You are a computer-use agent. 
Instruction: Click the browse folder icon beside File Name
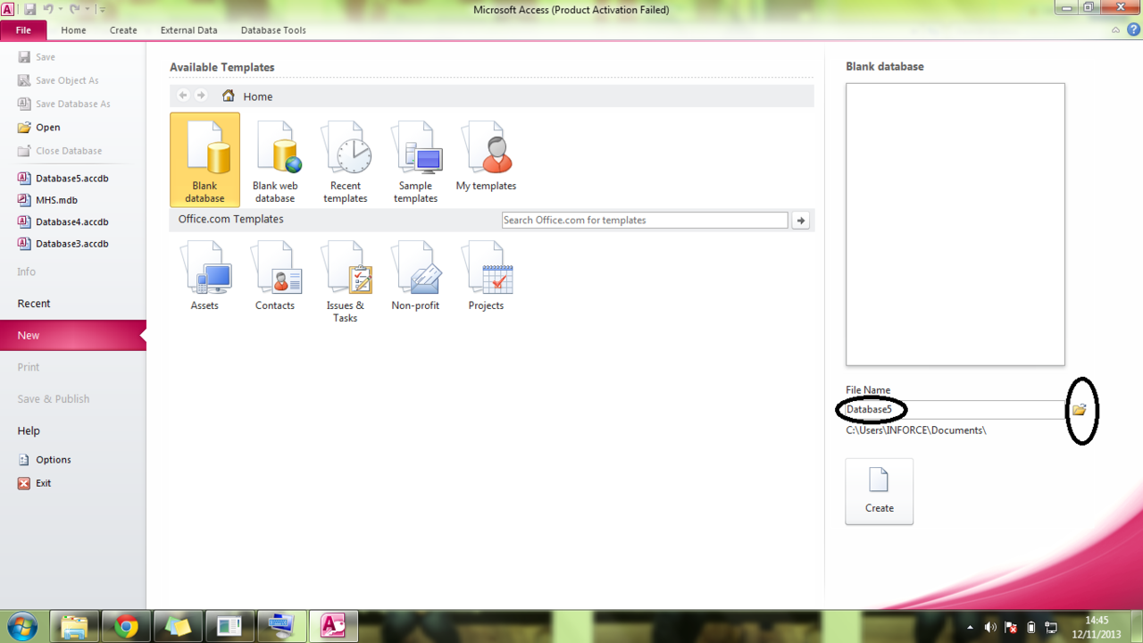pyautogui.click(x=1079, y=410)
